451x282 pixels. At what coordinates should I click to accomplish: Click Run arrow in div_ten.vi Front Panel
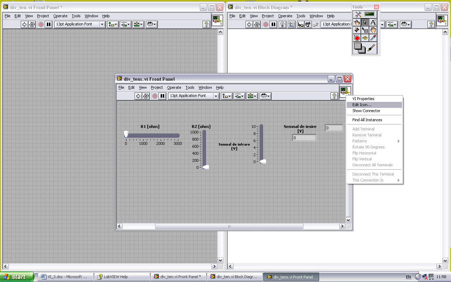[x=24, y=24]
